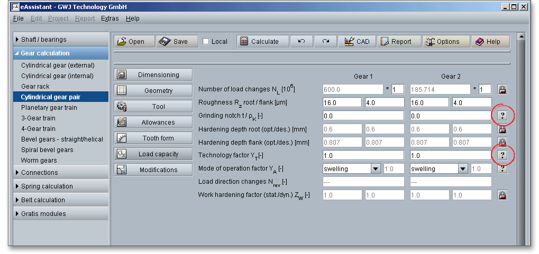The image size is (539, 254).
Task: Open the Extras menu
Action: (110, 18)
